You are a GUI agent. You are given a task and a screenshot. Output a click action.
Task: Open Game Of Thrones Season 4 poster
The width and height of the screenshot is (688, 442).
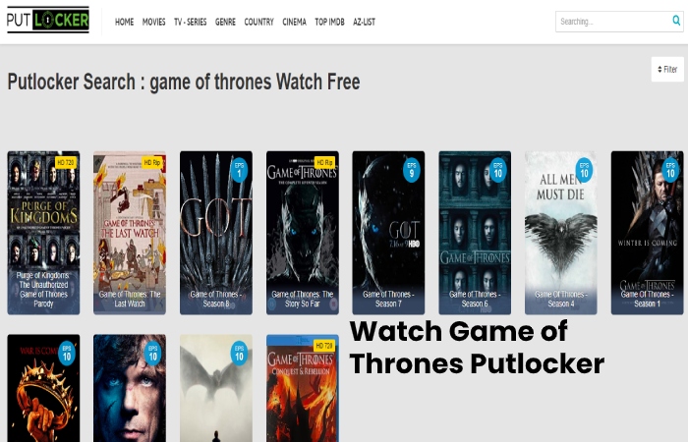(x=561, y=233)
